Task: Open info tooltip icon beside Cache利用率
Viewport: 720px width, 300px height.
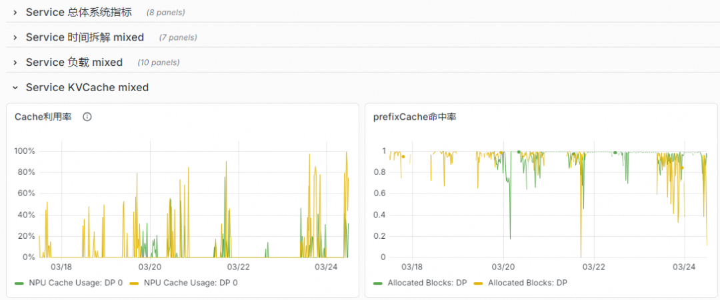Action: click(x=87, y=117)
